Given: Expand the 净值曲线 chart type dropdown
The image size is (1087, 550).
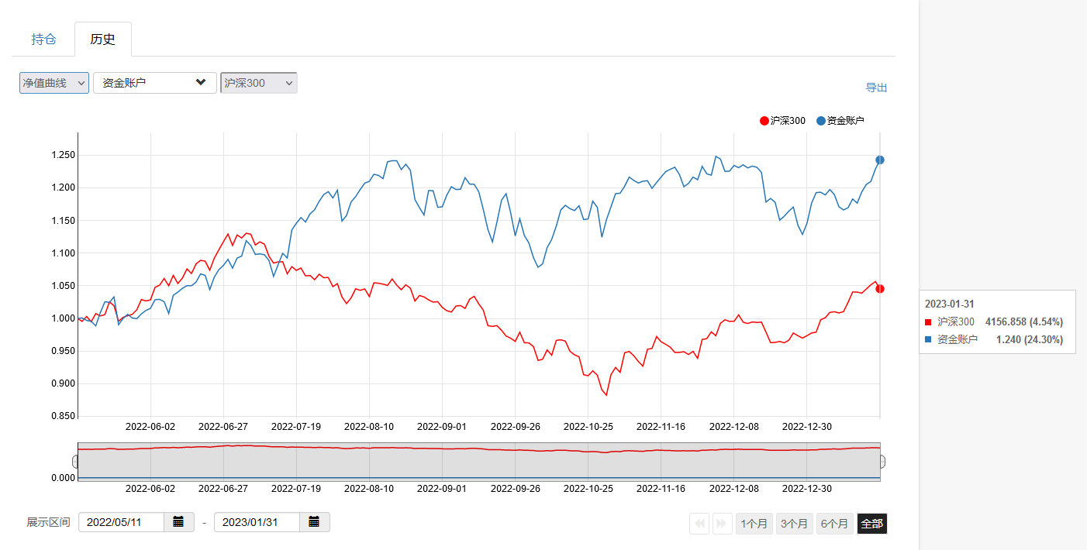Looking at the screenshot, I should [x=54, y=83].
